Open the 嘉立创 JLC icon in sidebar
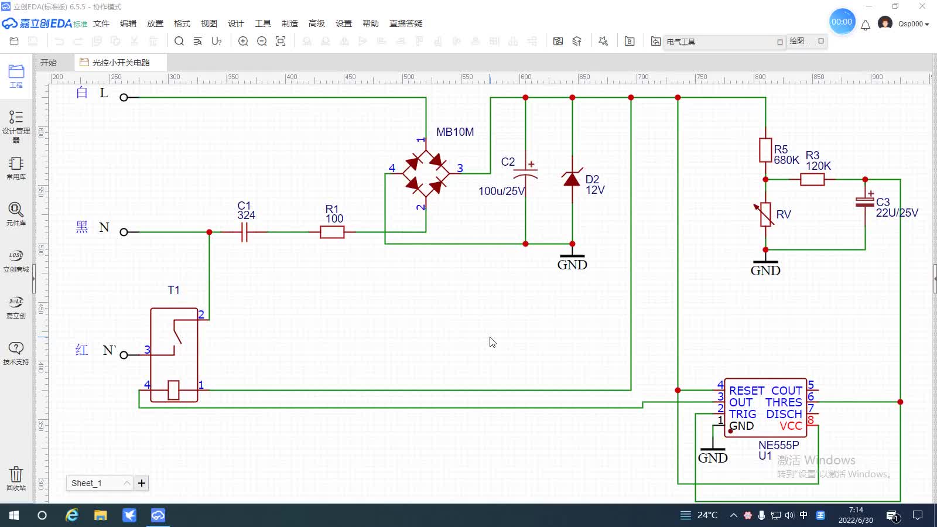 [x=16, y=307]
